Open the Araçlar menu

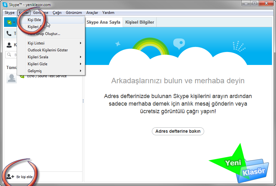[x=92, y=13]
